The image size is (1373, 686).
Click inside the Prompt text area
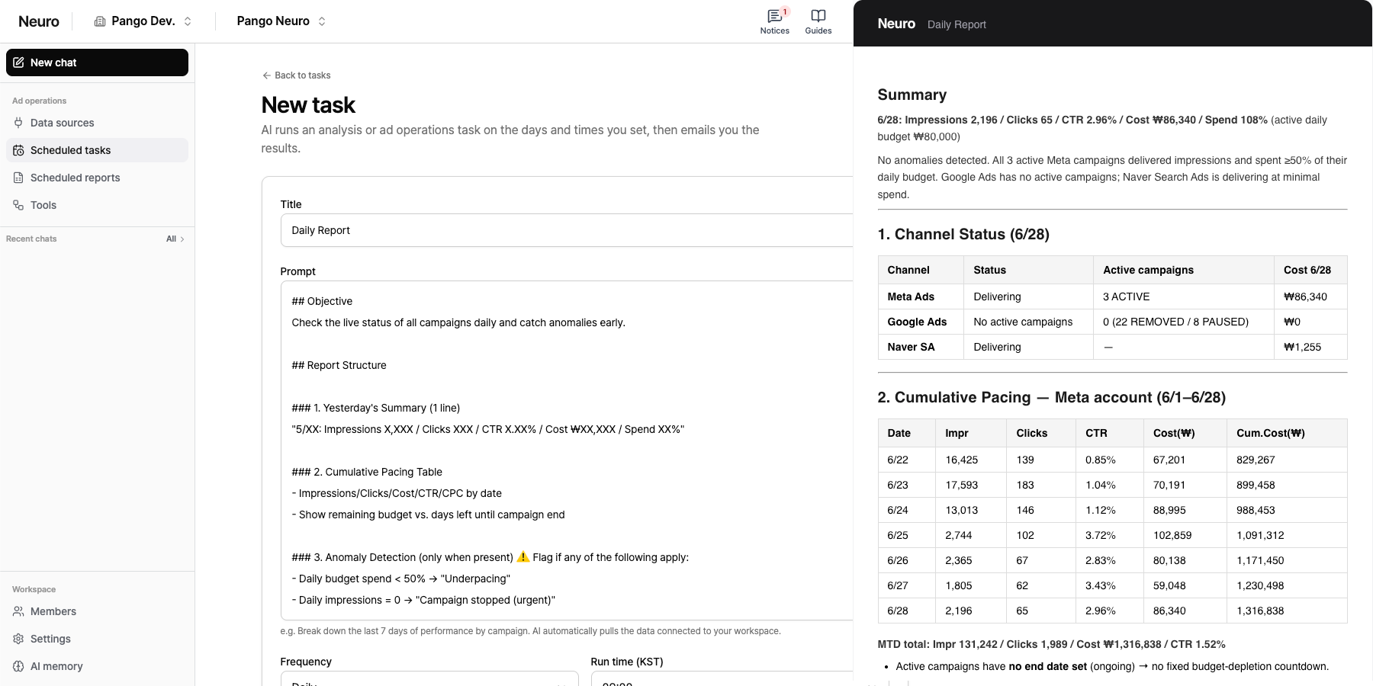click(x=567, y=450)
